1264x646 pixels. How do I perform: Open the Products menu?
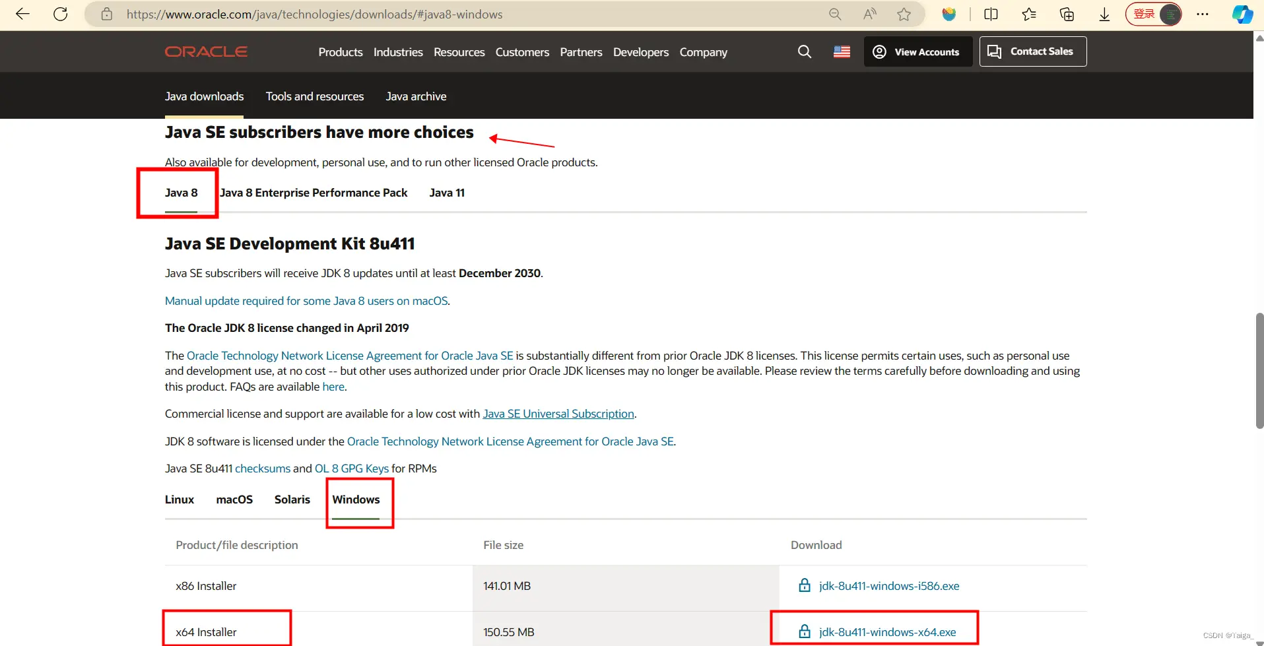341,52
